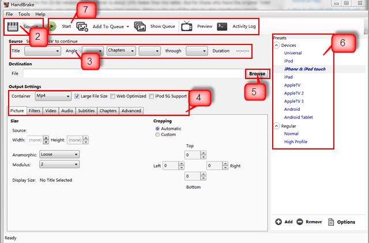The height and width of the screenshot is (243, 369).
Task: Increase the Top cropping value
Action: click(x=204, y=153)
